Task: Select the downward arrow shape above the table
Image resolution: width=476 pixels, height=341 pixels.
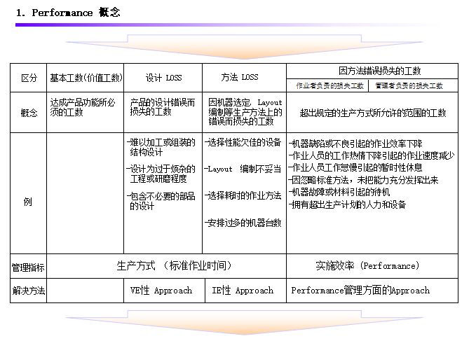Action: coord(237,45)
